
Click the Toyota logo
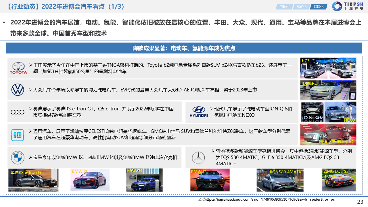click(x=18, y=68)
